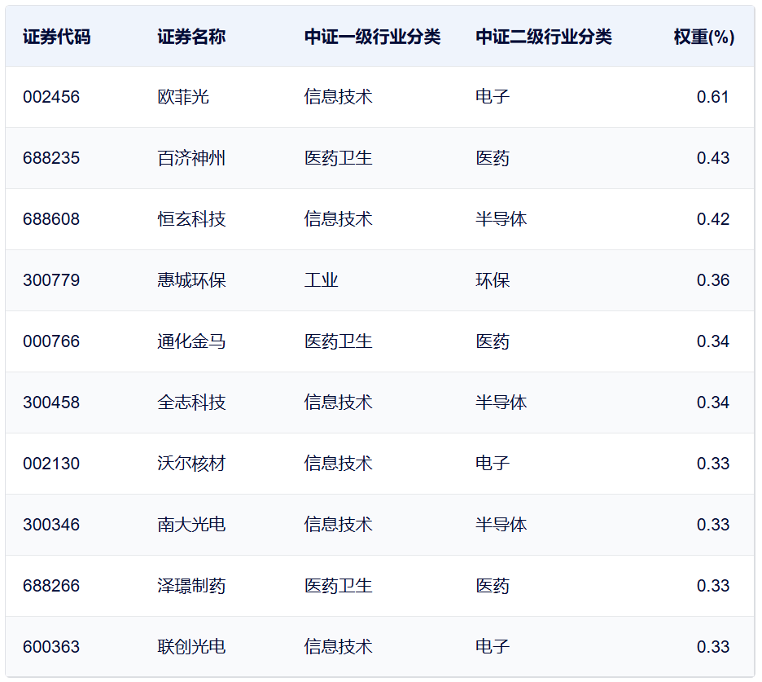Click 医药 sub-industry in the 百济神州 row
The image size is (762, 682).
pyautogui.click(x=493, y=158)
